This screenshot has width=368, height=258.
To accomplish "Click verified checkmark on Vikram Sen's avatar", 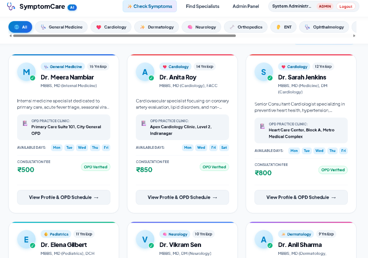I will 152,246.
